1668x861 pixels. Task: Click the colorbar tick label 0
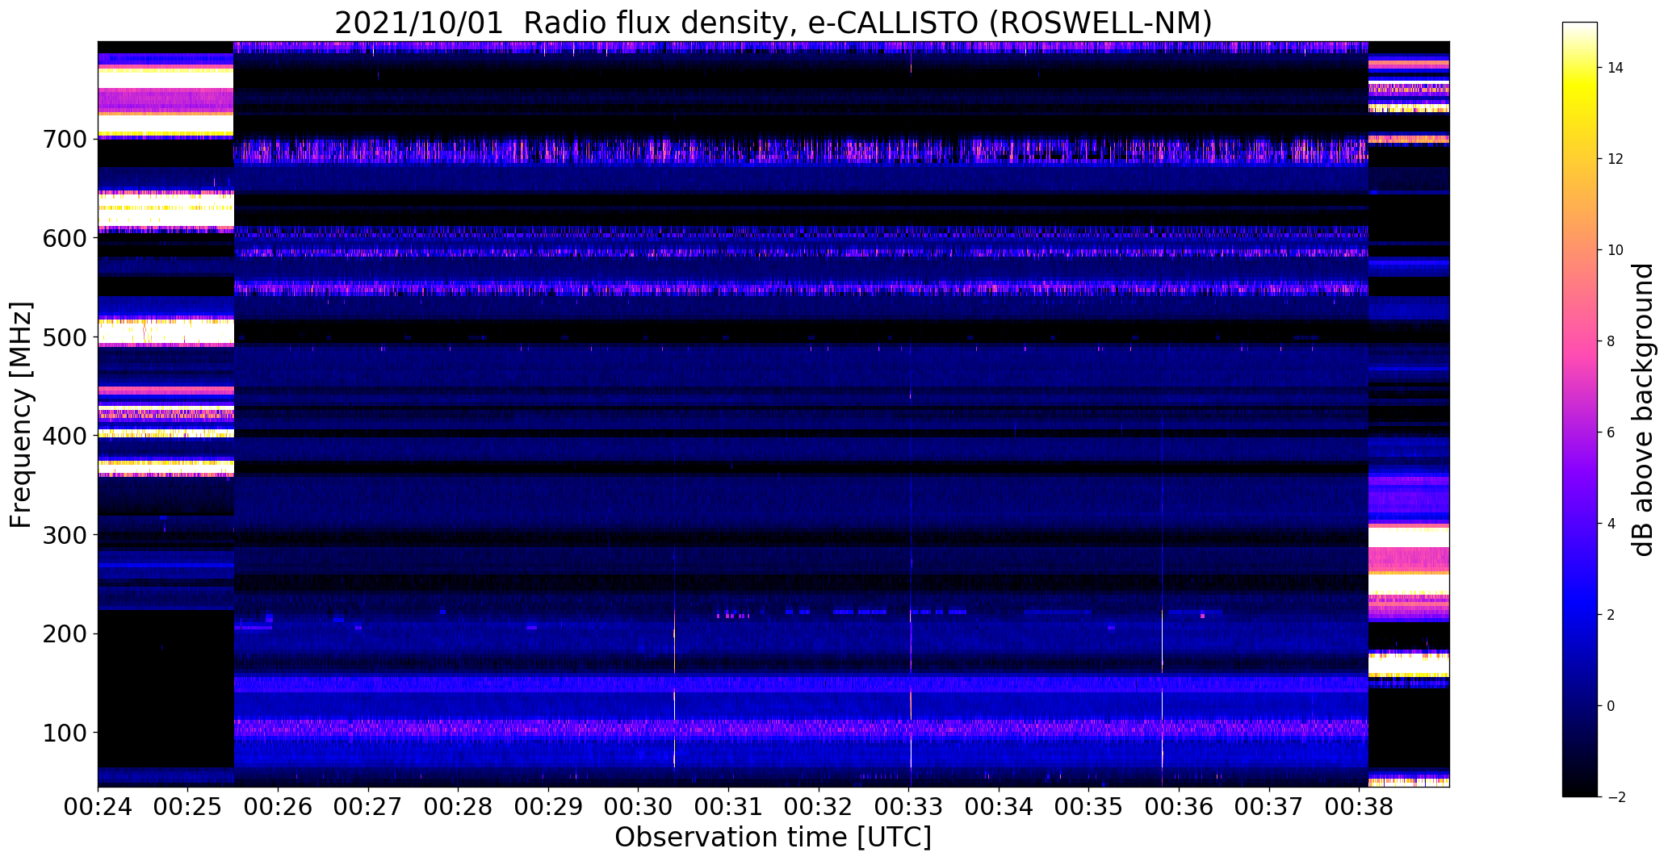coord(1611,706)
